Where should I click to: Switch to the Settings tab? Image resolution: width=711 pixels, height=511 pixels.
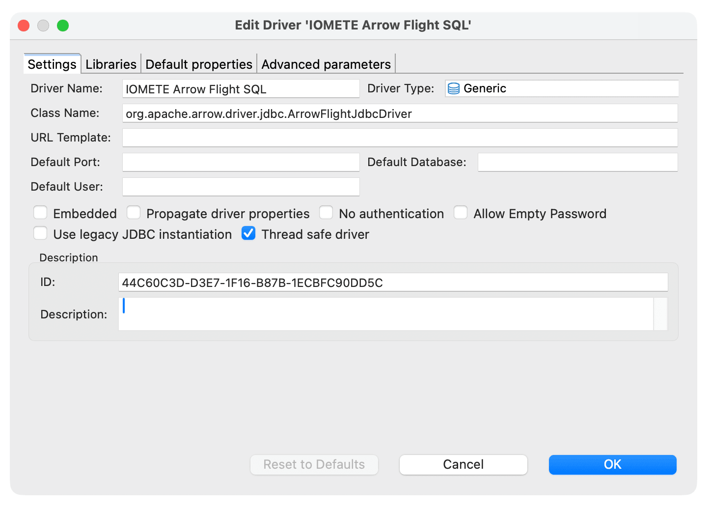tap(52, 64)
